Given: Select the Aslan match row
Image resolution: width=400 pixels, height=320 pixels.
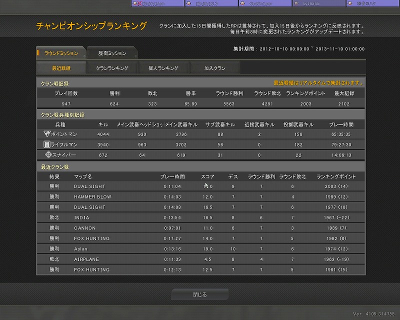Looking at the screenshot, I should pos(200,249).
